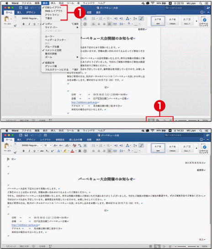Image resolution: width=212 pixels, height=249 pixels.
Task: Expand styles gallery arrow in lower window
Action: tap(196, 148)
